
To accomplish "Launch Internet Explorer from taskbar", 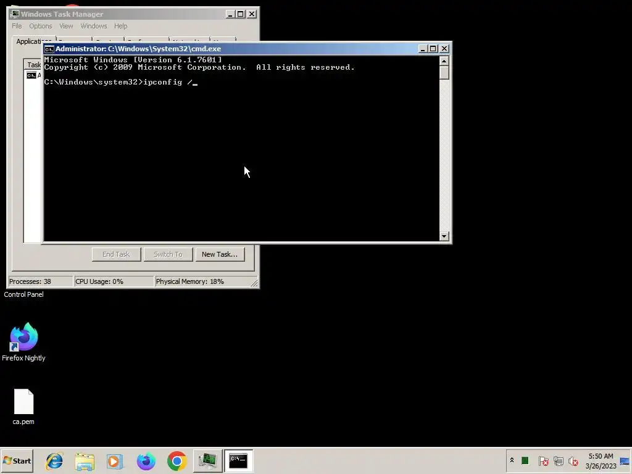I will (x=54, y=460).
